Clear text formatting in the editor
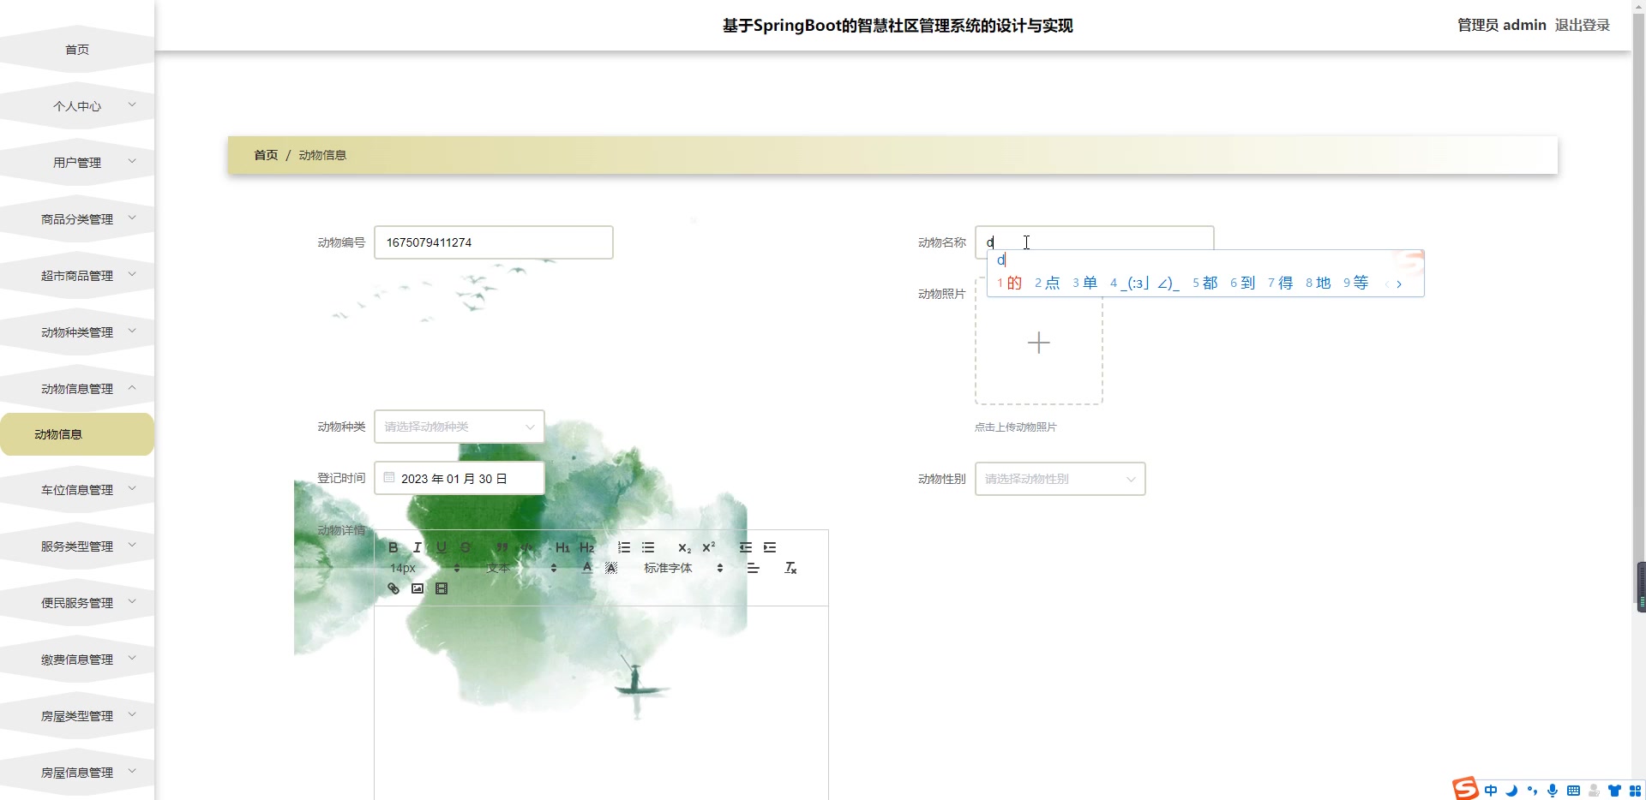 [790, 568]
